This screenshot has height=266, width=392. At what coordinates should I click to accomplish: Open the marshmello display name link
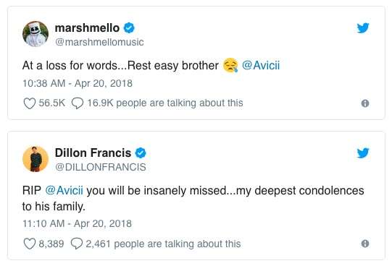[x=87, y=27]
